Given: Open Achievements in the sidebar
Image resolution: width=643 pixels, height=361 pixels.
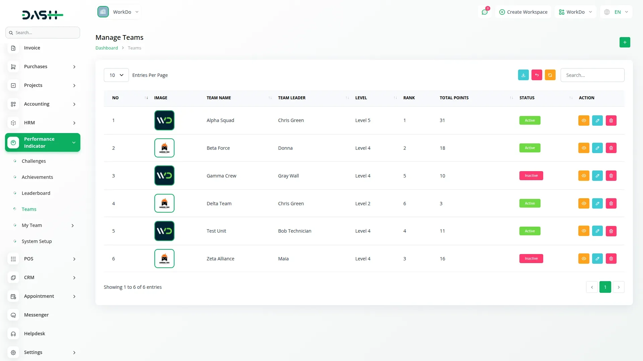Looking at the screenshot, I should 37,177.
